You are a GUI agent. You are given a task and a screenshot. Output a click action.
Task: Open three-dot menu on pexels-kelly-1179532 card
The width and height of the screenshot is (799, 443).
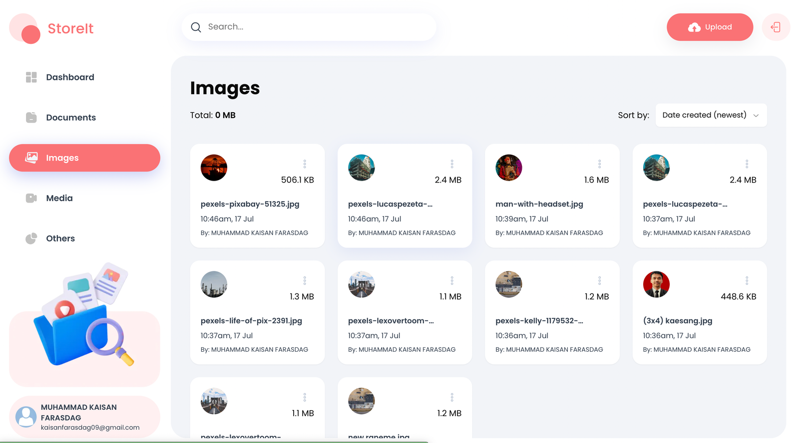tap(599, 280)
